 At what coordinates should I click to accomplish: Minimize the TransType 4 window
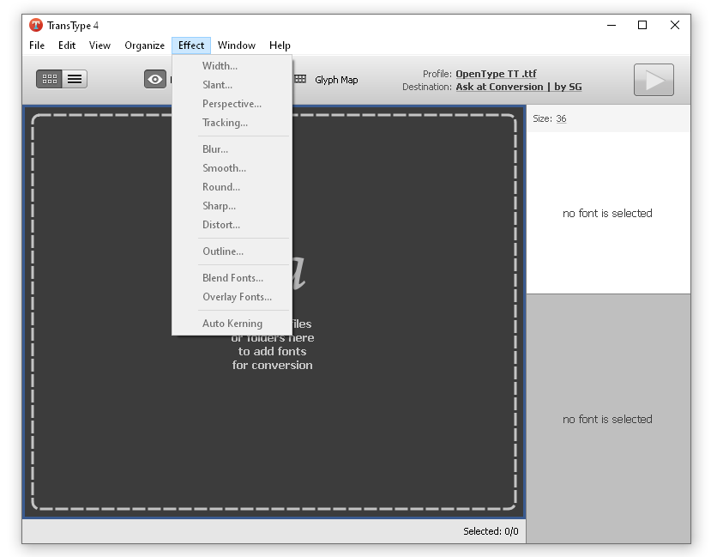(612, 26)
